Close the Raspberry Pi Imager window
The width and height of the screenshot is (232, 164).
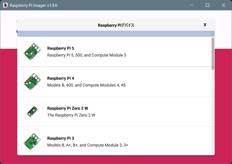click(x=223, y=5)
